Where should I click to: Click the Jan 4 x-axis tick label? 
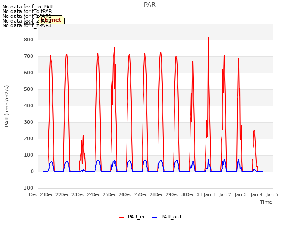pyautogui.click(x=256, y=194)
